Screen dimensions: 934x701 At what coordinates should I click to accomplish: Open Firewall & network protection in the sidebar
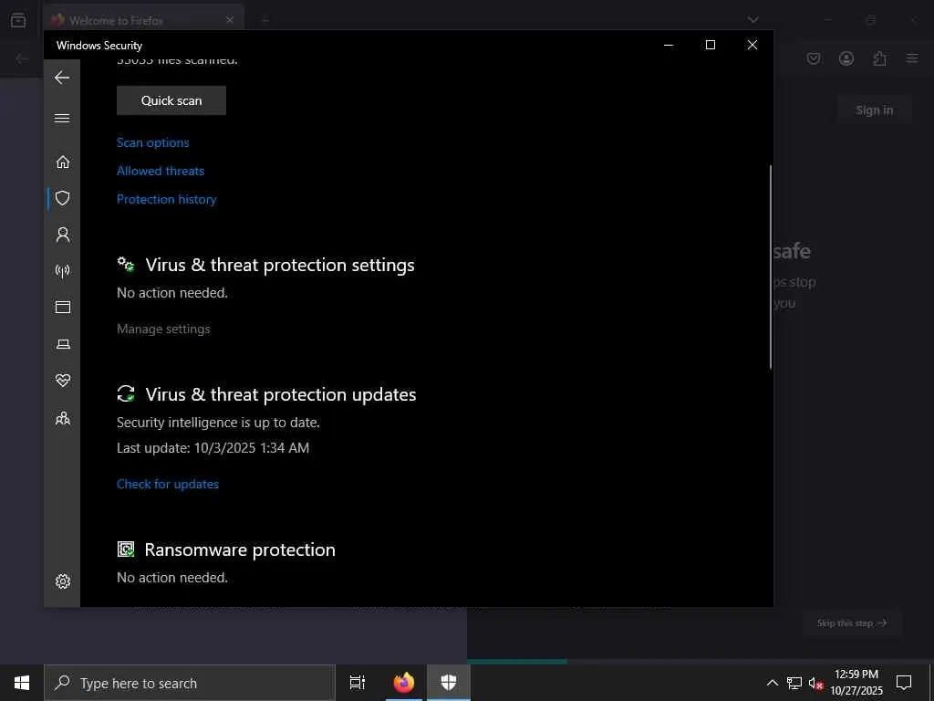63,271
